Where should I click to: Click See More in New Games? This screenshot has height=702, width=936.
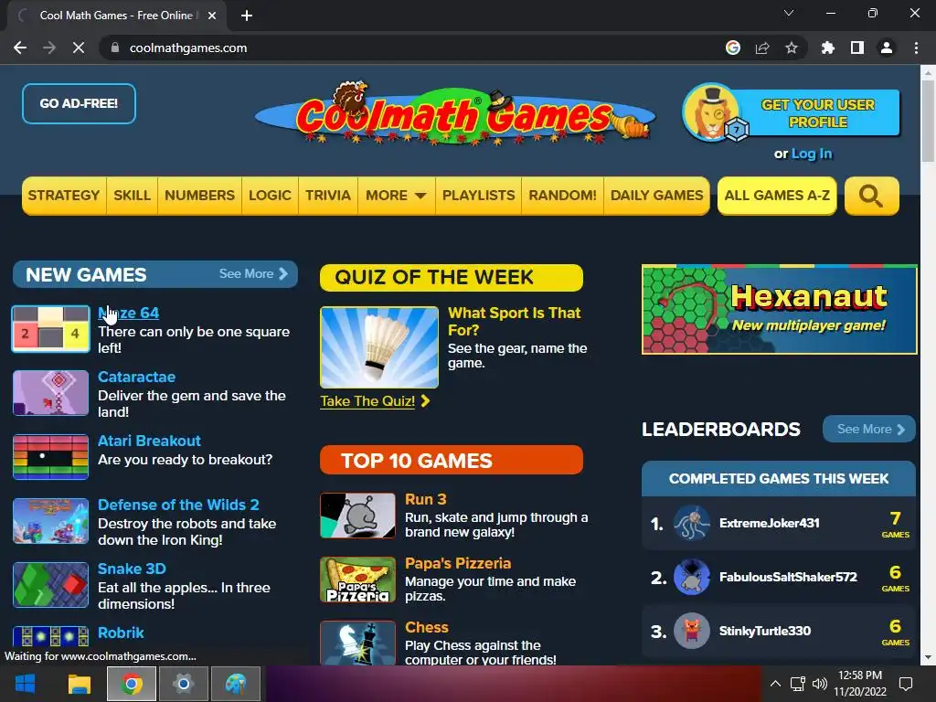pos(254,274)
